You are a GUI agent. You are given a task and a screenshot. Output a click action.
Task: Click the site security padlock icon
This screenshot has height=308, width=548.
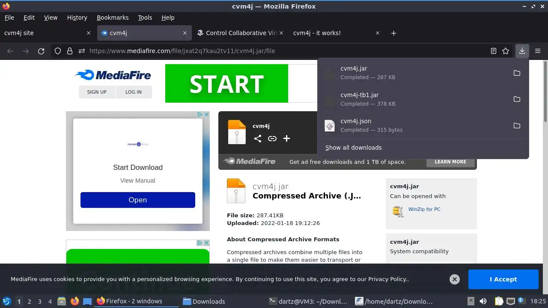tap(70, 51)
